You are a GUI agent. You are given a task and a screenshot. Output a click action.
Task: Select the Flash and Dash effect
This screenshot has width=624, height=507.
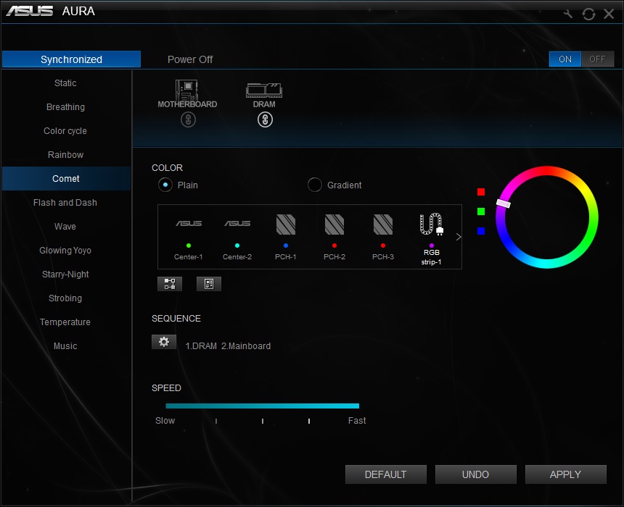tap(65, 203)
